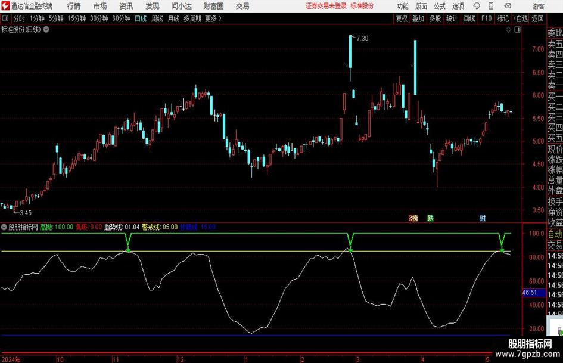Click the blue 财 event marker

(x=482, y=218)
